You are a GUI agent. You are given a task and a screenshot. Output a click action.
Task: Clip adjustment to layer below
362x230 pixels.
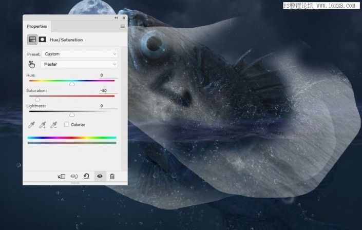pos(62,177)
